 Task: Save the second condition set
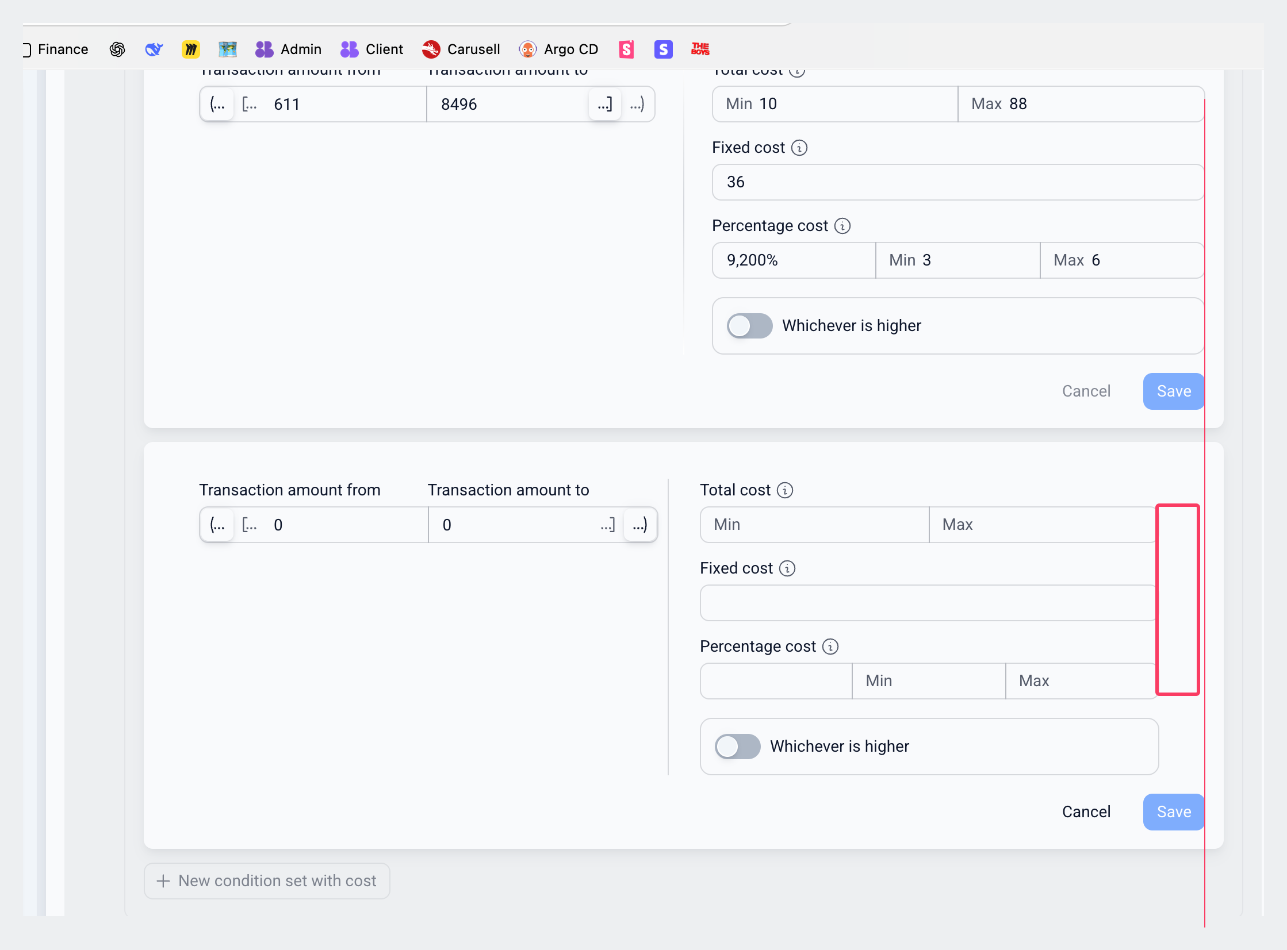click(1174, 813)
